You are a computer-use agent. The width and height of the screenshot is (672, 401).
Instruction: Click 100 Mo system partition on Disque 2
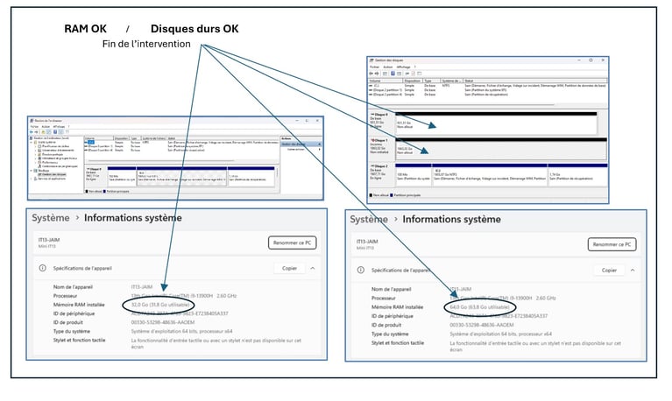(414, 175)
